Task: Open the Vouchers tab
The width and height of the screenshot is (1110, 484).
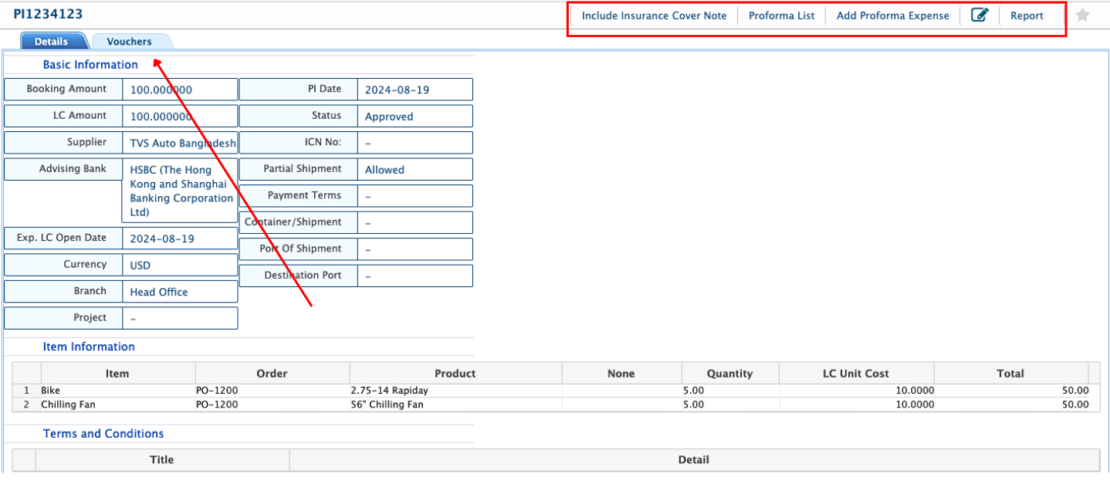Action: tap(129, 42)
